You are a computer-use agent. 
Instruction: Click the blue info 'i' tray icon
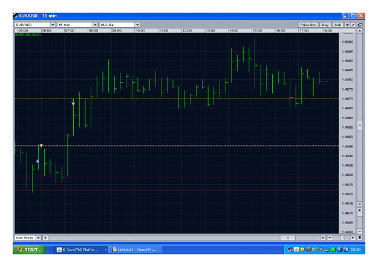click(339, 249)
